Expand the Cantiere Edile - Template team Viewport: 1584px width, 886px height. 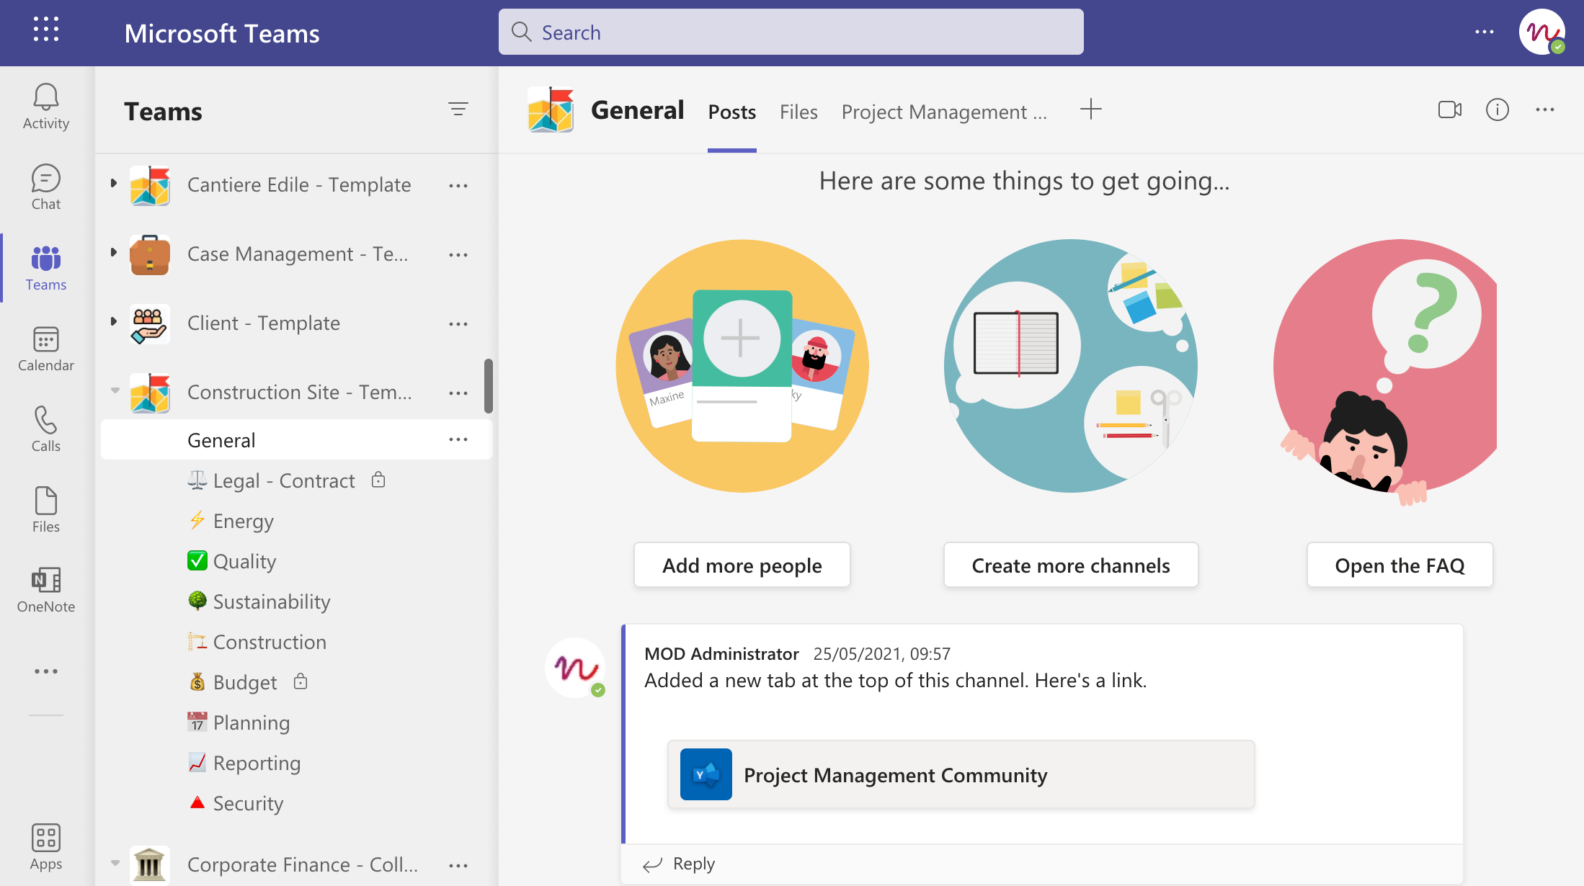(113, 184)
